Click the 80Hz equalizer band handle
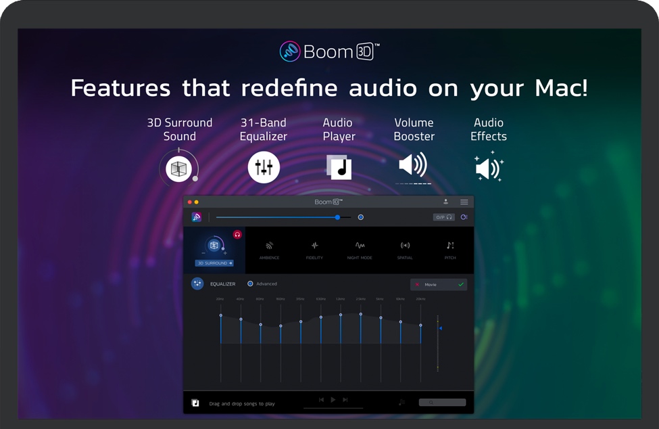The width and height of the screenshot is (659, 429). [x=261, y=324]
